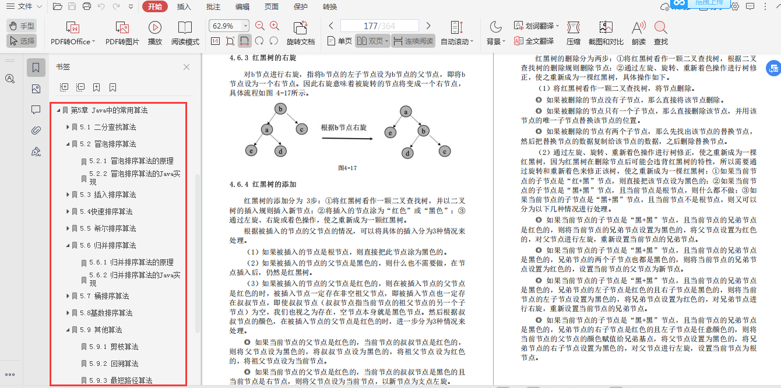Enter 阅读模式 reading mode
This screenshot has width=781, height=388.
[x=185, y=33]
